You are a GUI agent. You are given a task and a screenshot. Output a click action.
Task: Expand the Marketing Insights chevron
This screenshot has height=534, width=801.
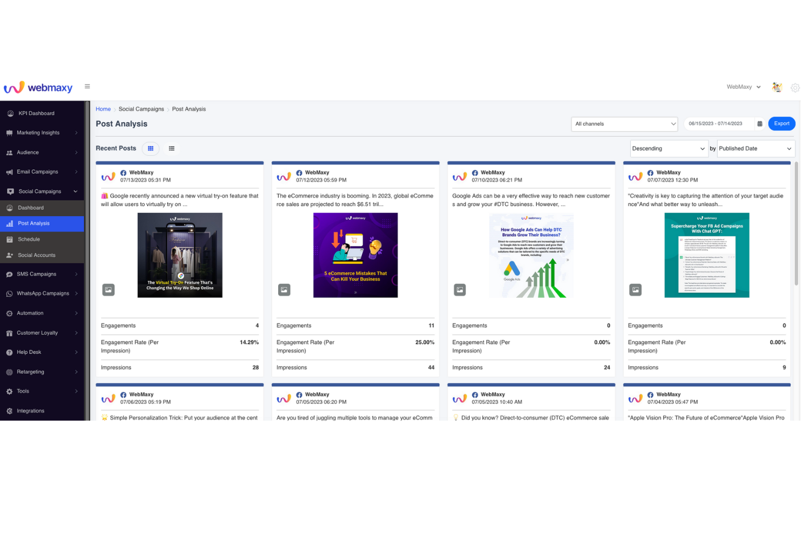76,133
